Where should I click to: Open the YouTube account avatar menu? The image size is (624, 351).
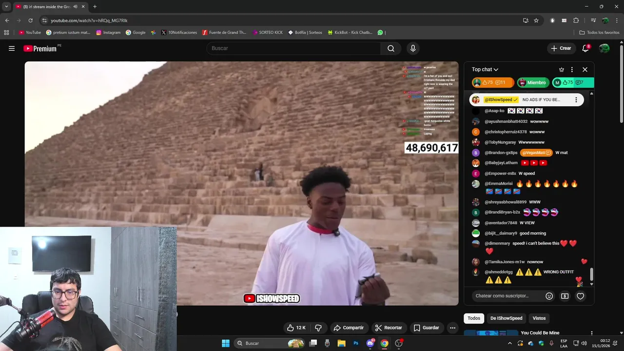604,48
